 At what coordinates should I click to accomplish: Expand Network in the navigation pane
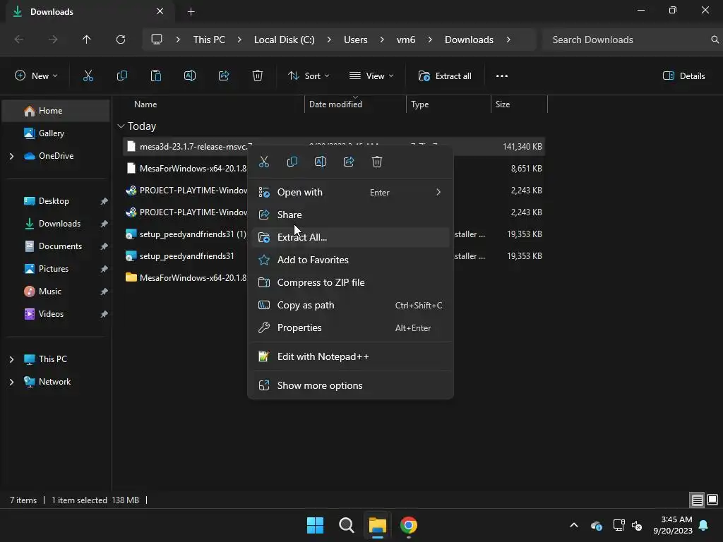tap(11, 382)
